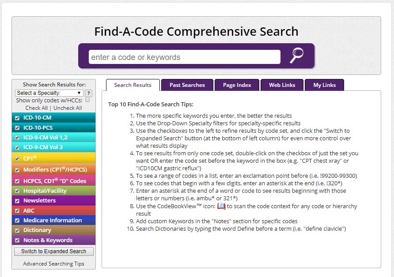
Task: Click the Check All link
Action: point(36,108)
